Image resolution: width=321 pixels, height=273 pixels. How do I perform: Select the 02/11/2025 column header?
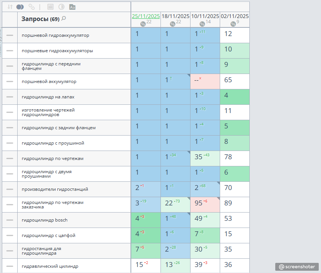235,16
